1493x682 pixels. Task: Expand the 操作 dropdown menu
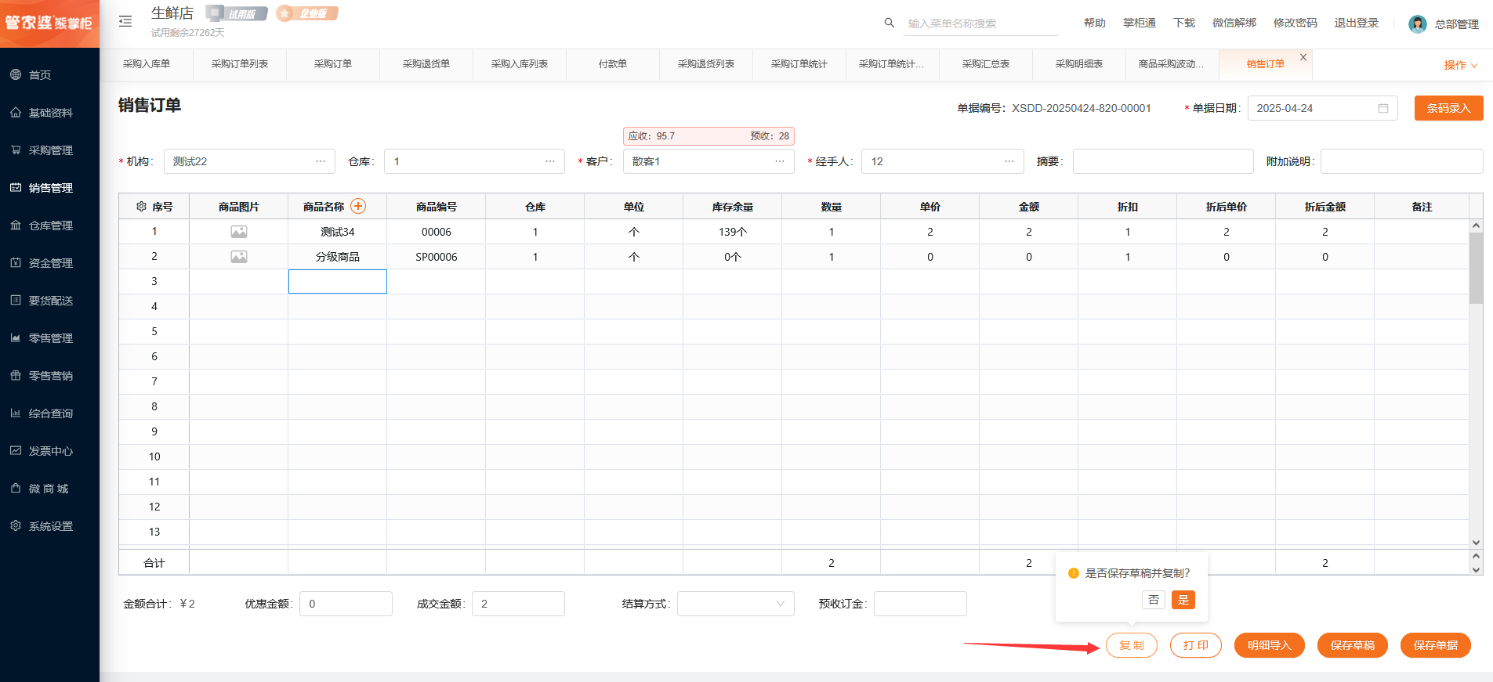(x=1459, y=65)
